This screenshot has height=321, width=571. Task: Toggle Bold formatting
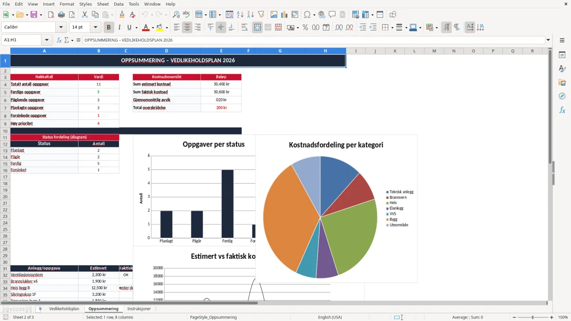(108, 28)
